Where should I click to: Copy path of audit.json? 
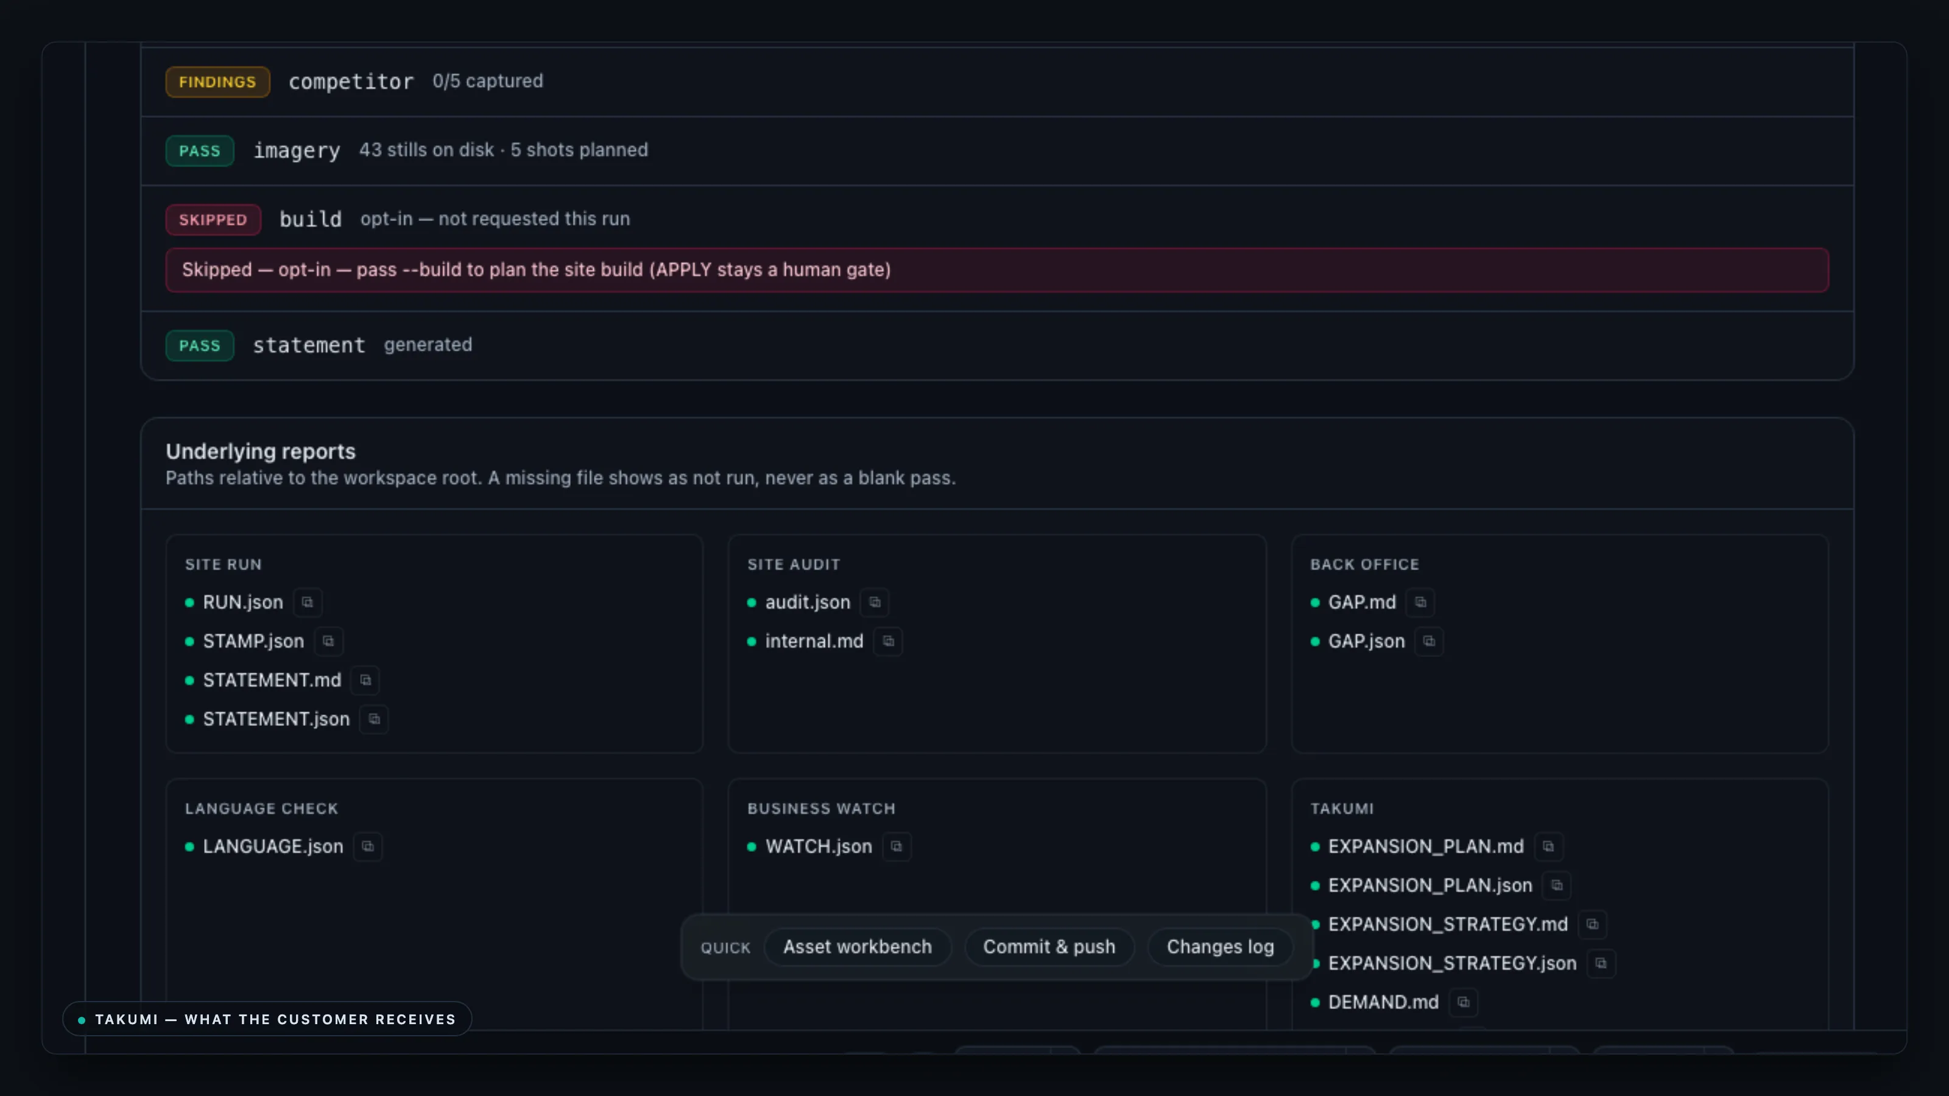tap(875, 602)
